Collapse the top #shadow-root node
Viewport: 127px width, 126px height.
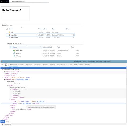3,70
